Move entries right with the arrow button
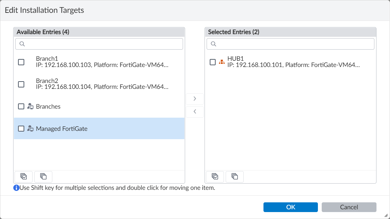This screenshot has height=219, width=390. [x=195, y=99]
